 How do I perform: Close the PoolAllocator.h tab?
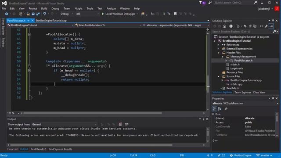pos(32,21)
